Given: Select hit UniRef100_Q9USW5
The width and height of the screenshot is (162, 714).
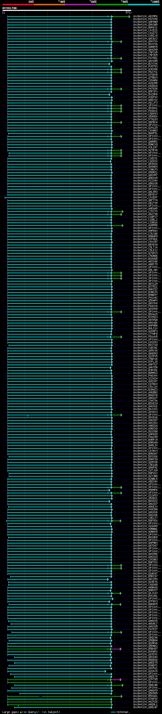Looking at the screenshot, I should [x=145, y=25].
